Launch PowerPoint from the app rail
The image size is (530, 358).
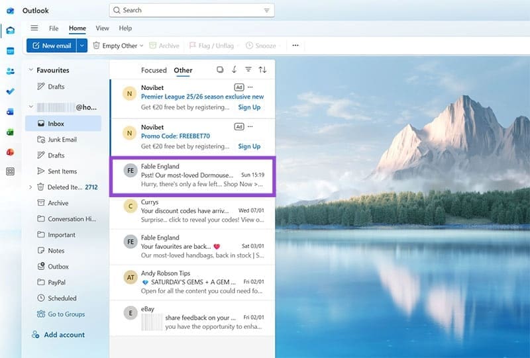coord(10,152)
